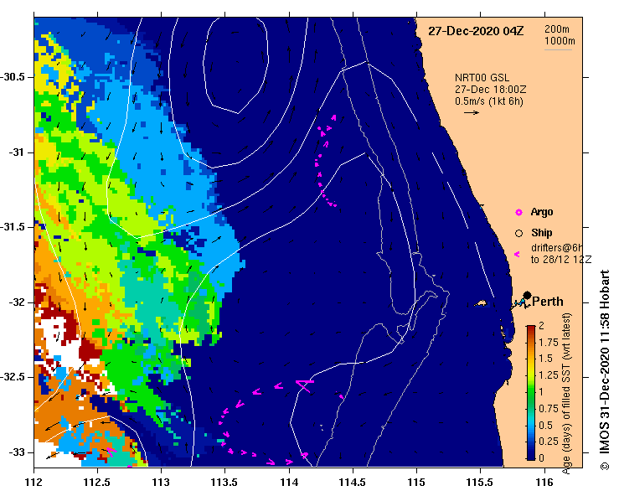
Task: Click the 115.5 longitude axis label
Action: point(480,483)
